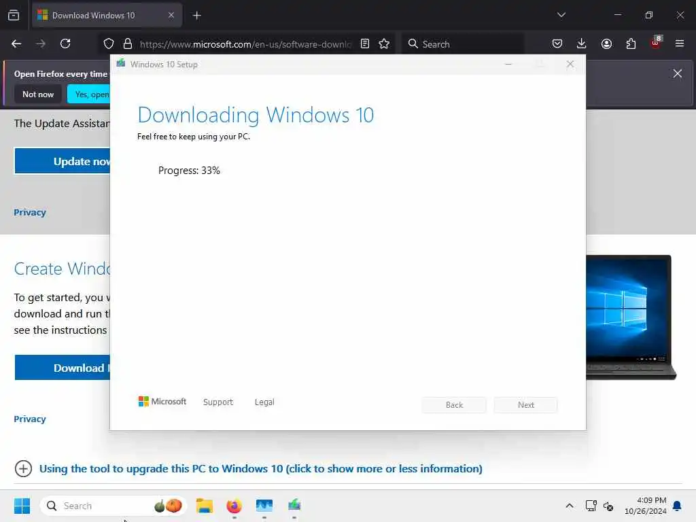This screenshot has height=522, width=696.
Task: Click the Windows laptop image on the webpage
Action: 631,317
